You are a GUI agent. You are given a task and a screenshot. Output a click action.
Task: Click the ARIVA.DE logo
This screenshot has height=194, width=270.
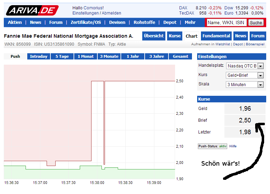click(x=32, y=10)
